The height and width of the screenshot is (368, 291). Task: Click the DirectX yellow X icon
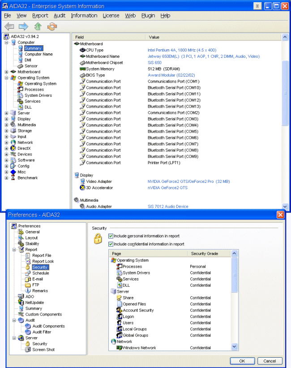[x=13, y=148]
